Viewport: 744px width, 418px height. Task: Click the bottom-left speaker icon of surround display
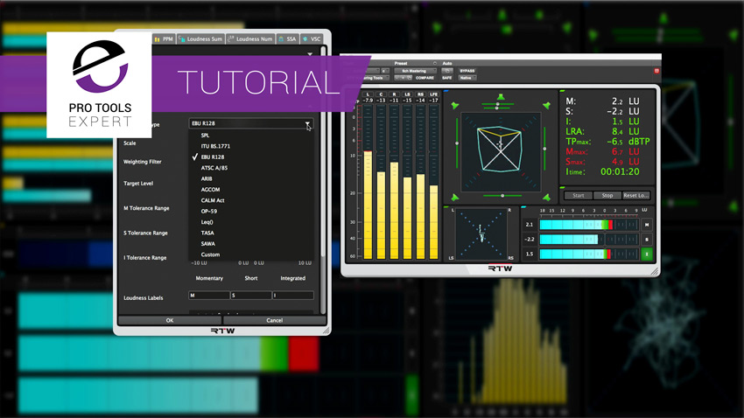coord(455,197)
